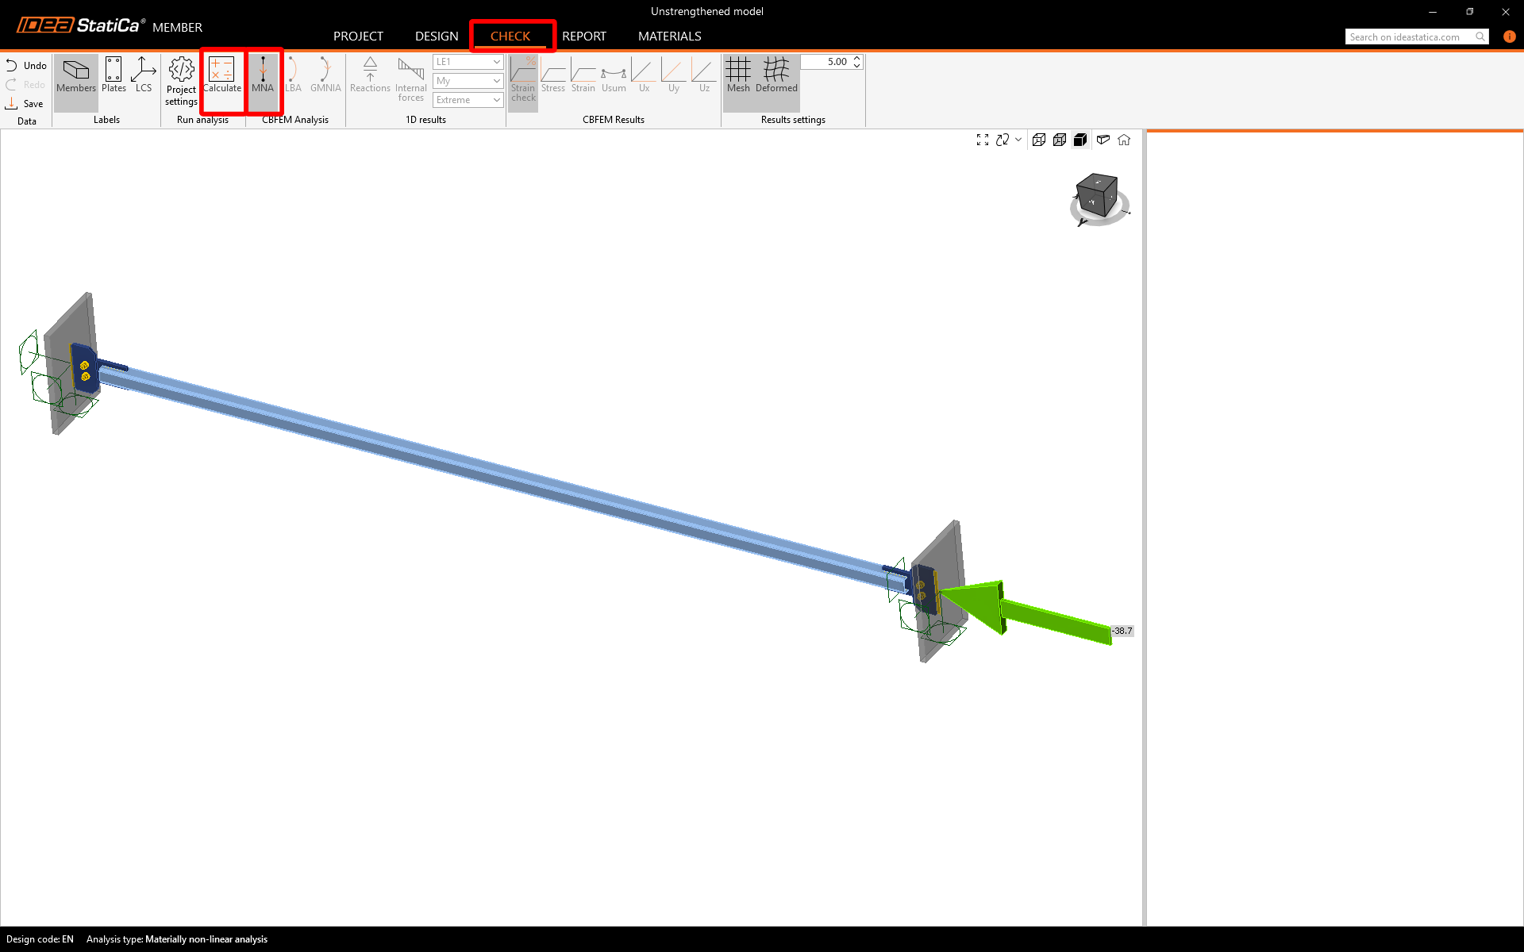Open the REPORT tab
The width and height of the screenshot is (1524, 952).
pyautogui.click(x=583, y=36)
